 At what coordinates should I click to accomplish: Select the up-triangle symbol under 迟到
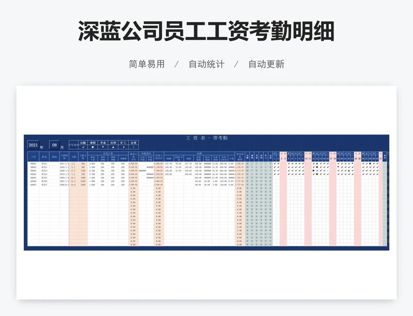(113, 147)
